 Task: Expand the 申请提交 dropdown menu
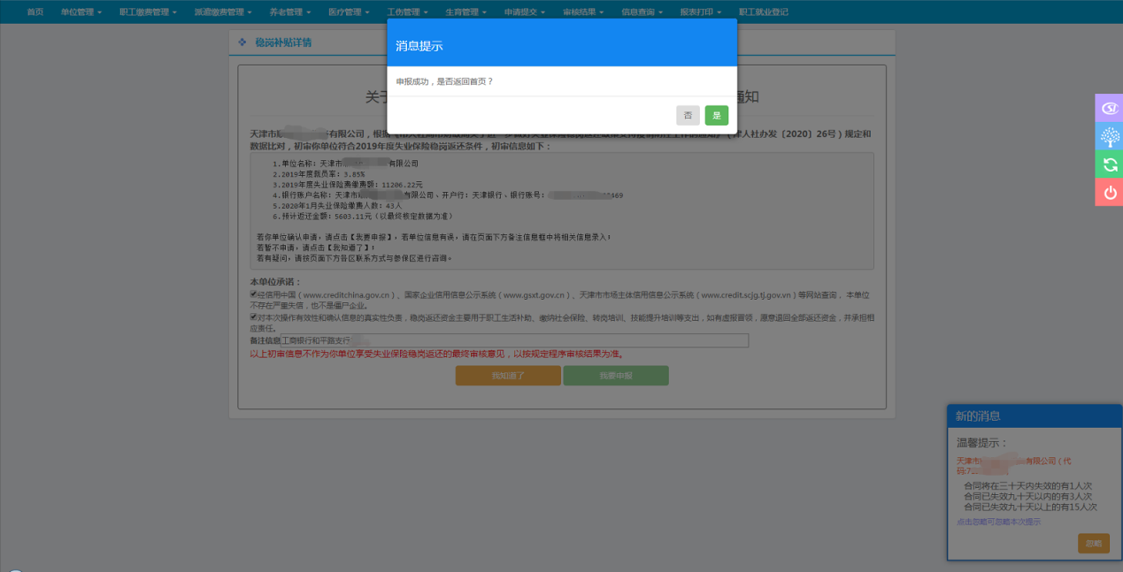[525, 12]
